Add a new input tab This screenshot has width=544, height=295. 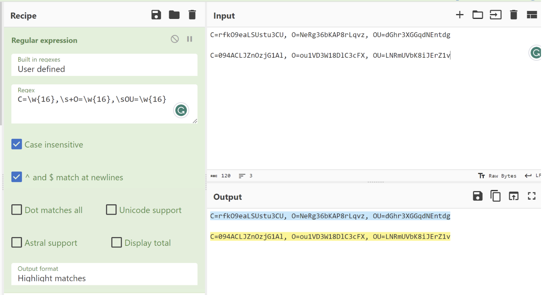click(x=459, y=15)
